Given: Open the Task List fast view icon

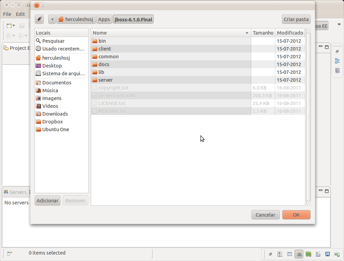Looking at the screenshot, I should pyautogui.click(x=337, y=71).
